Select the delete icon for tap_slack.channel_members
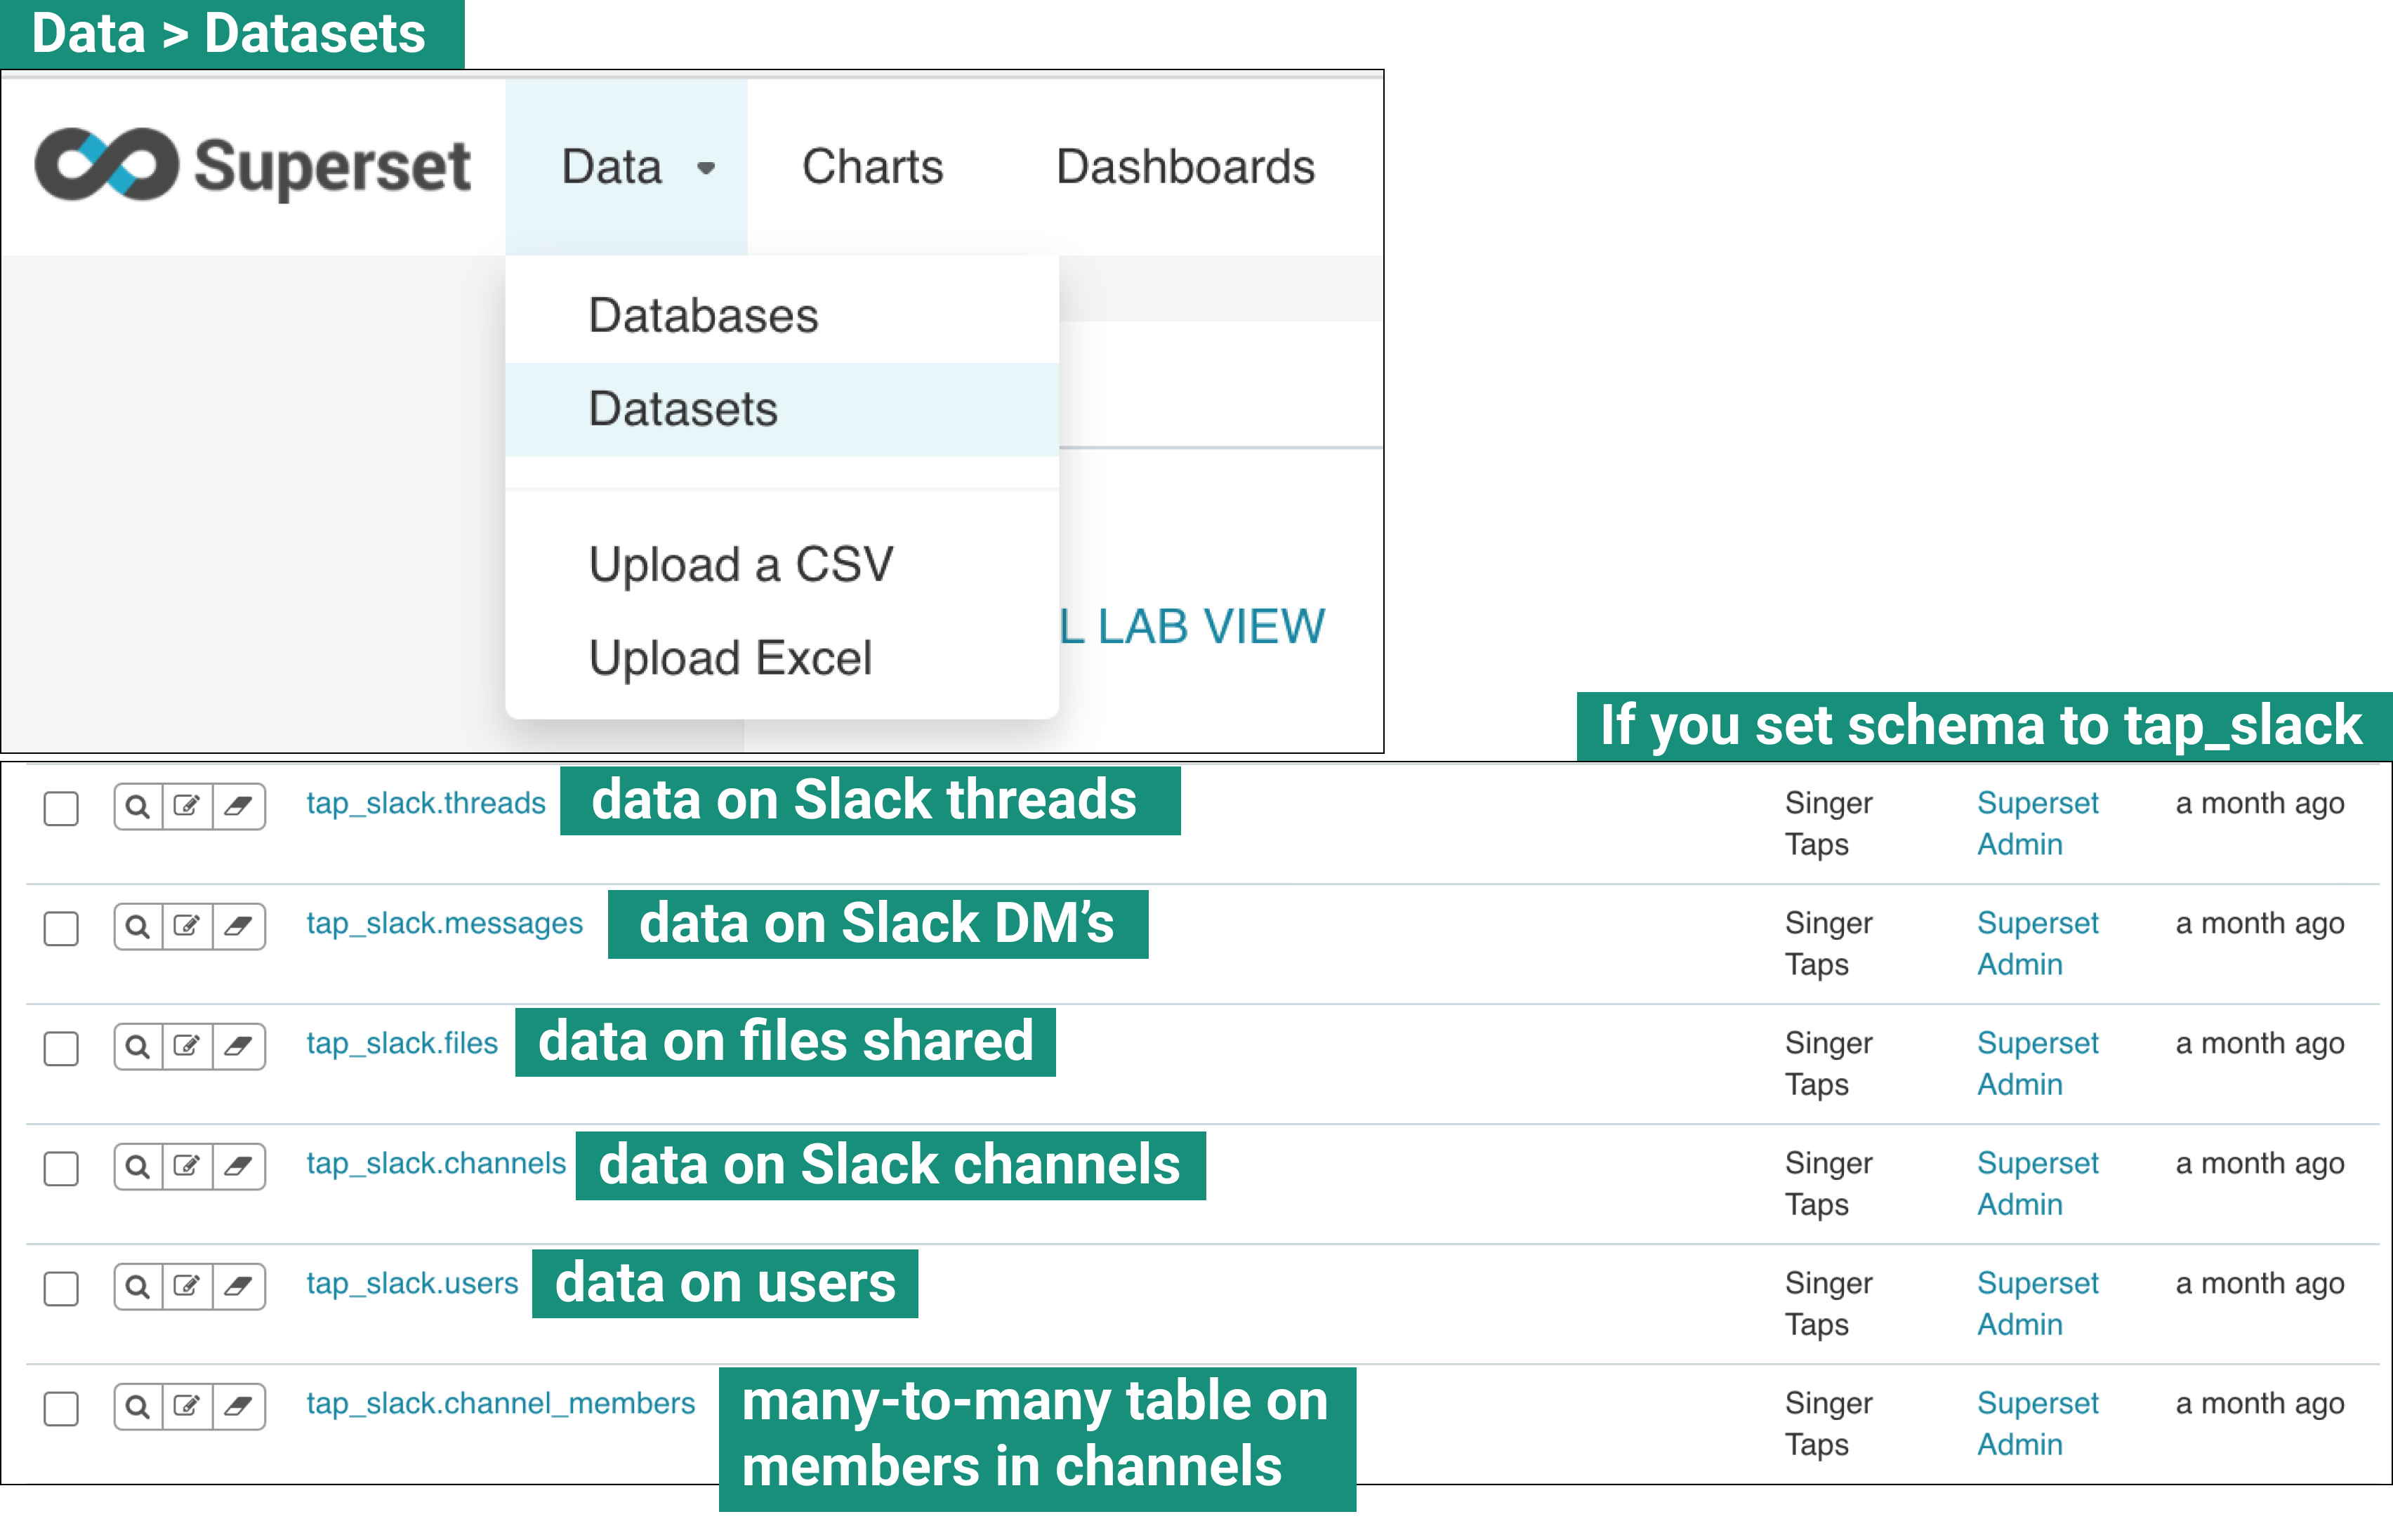This screenshot has width=2393, height=1540. point(238,1406)
